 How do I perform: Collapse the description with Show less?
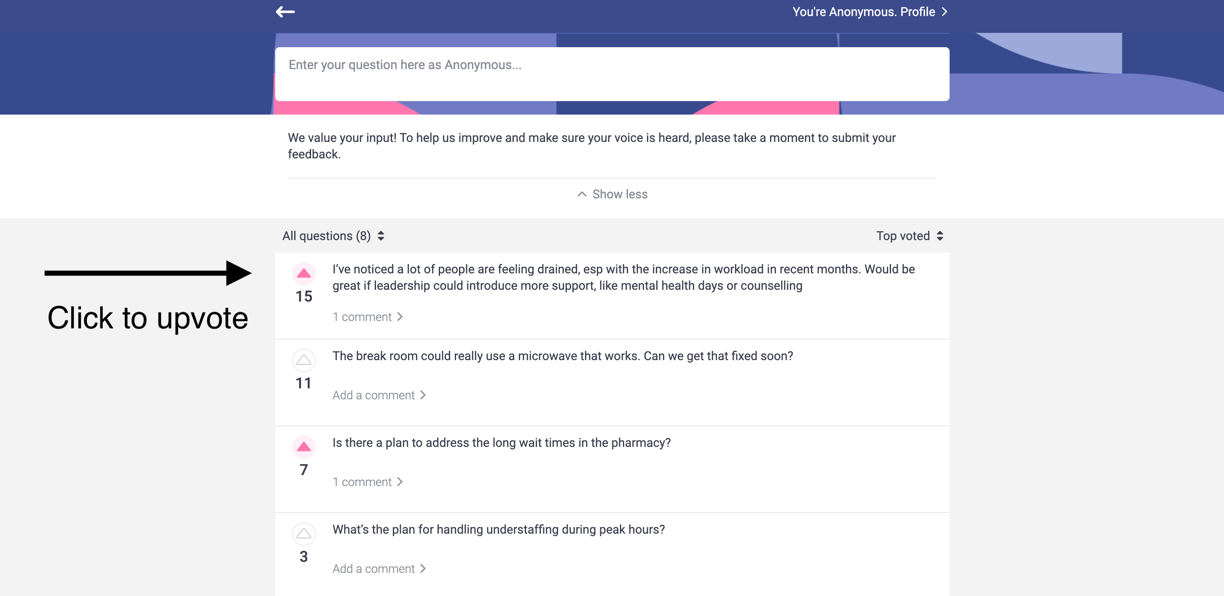(x=612, y=193)
